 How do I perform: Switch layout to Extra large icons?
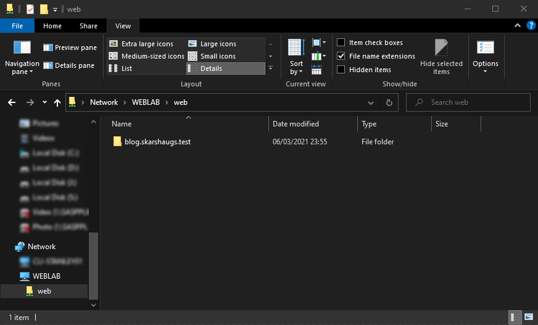coord(141,44)
